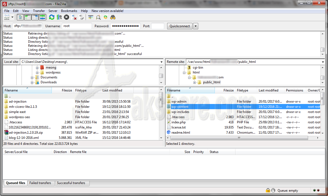This screenshot has width=328, height=196.
Task: Open the View menu
Action: (x=26, y=11)
